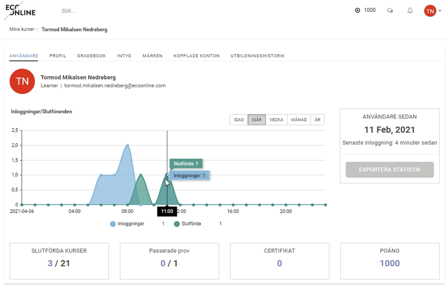Click the Inloggningar: 1 tooltip
Viewport: 448px width, 287px height.
pos(189,176)
